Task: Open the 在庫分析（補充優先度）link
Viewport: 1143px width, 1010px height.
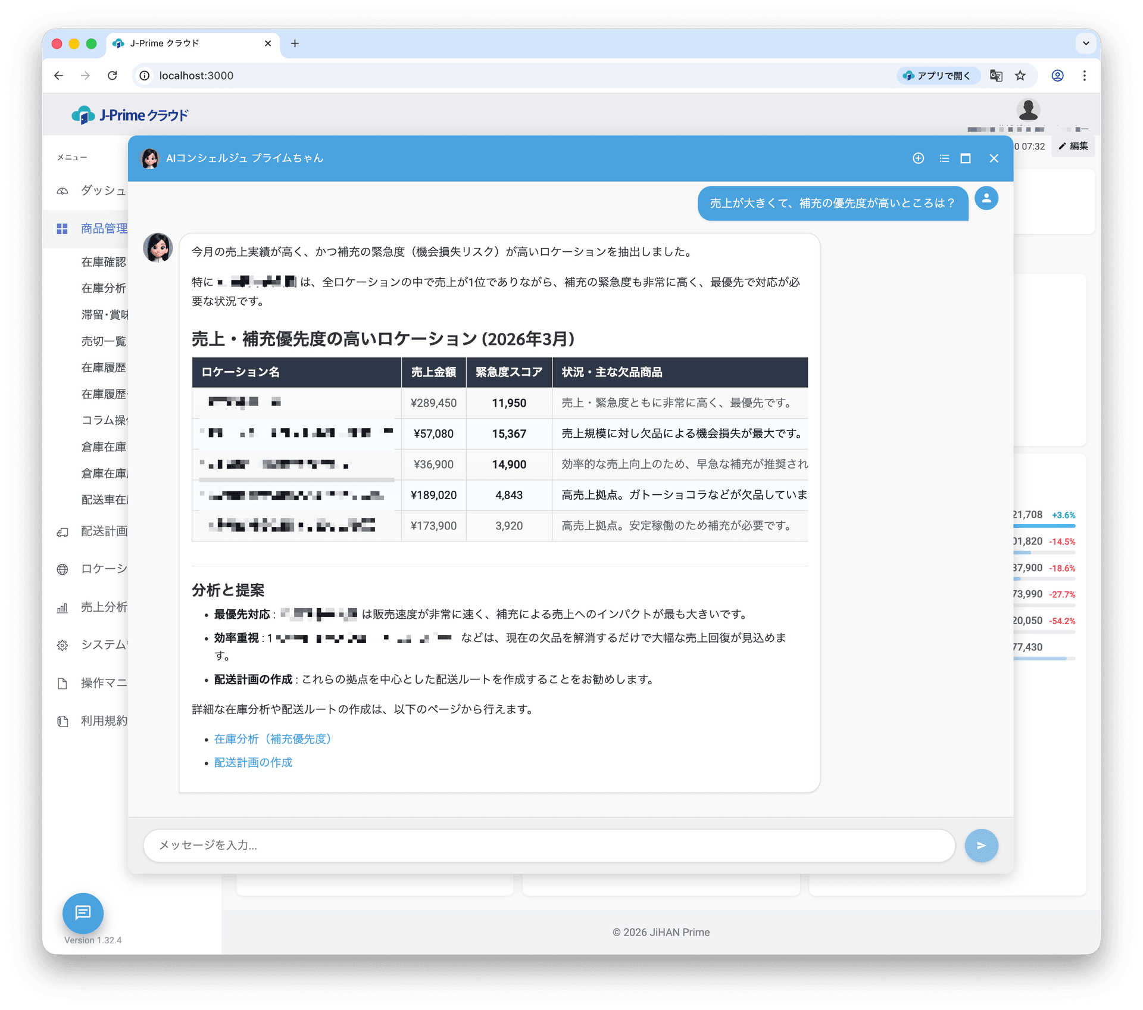Action: point(271,739)
